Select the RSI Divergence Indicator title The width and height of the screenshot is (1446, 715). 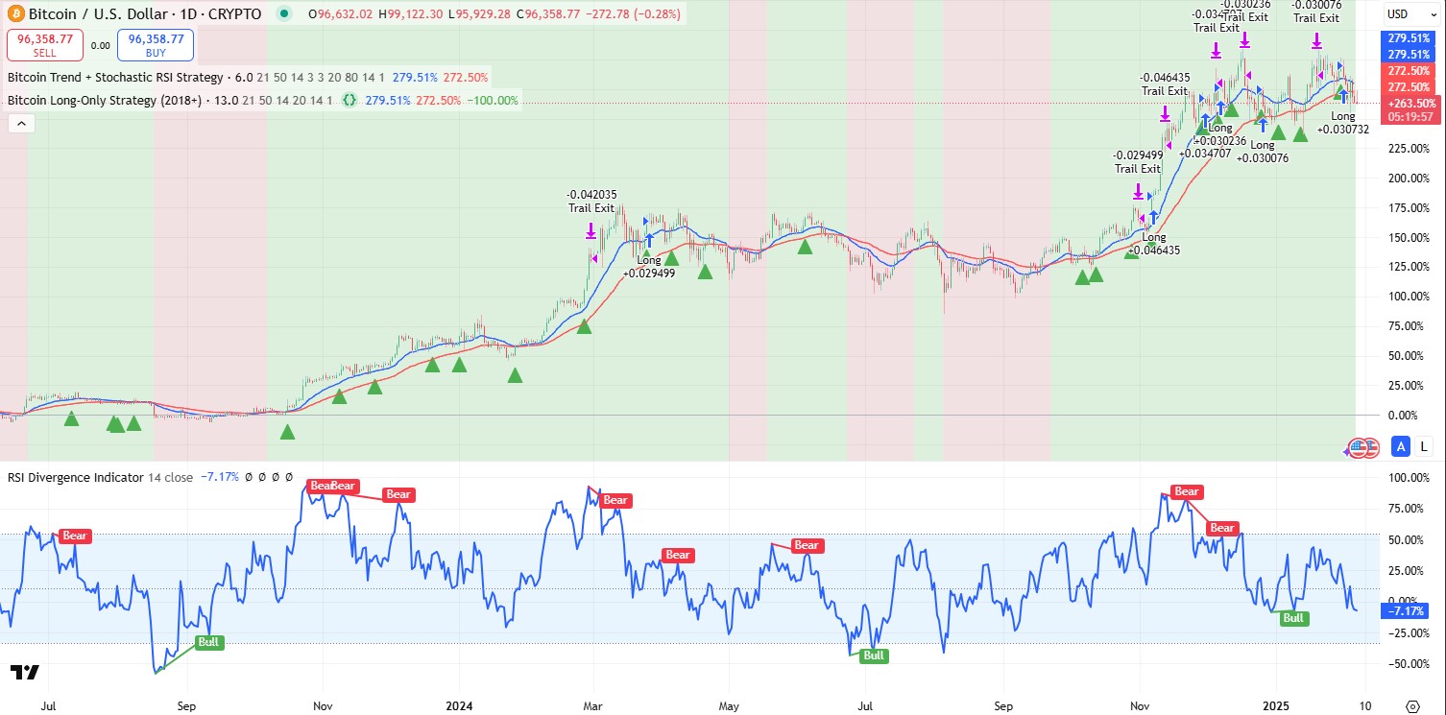[x=75, y=477]
